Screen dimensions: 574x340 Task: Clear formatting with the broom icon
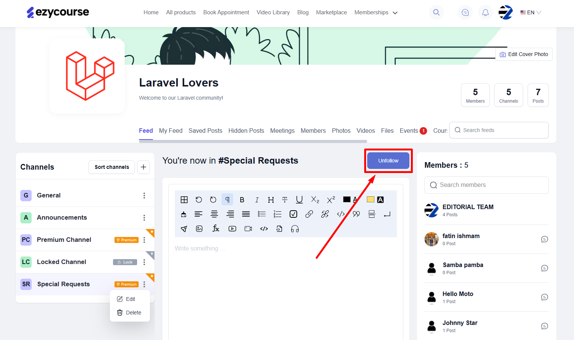tap(184, 214)
